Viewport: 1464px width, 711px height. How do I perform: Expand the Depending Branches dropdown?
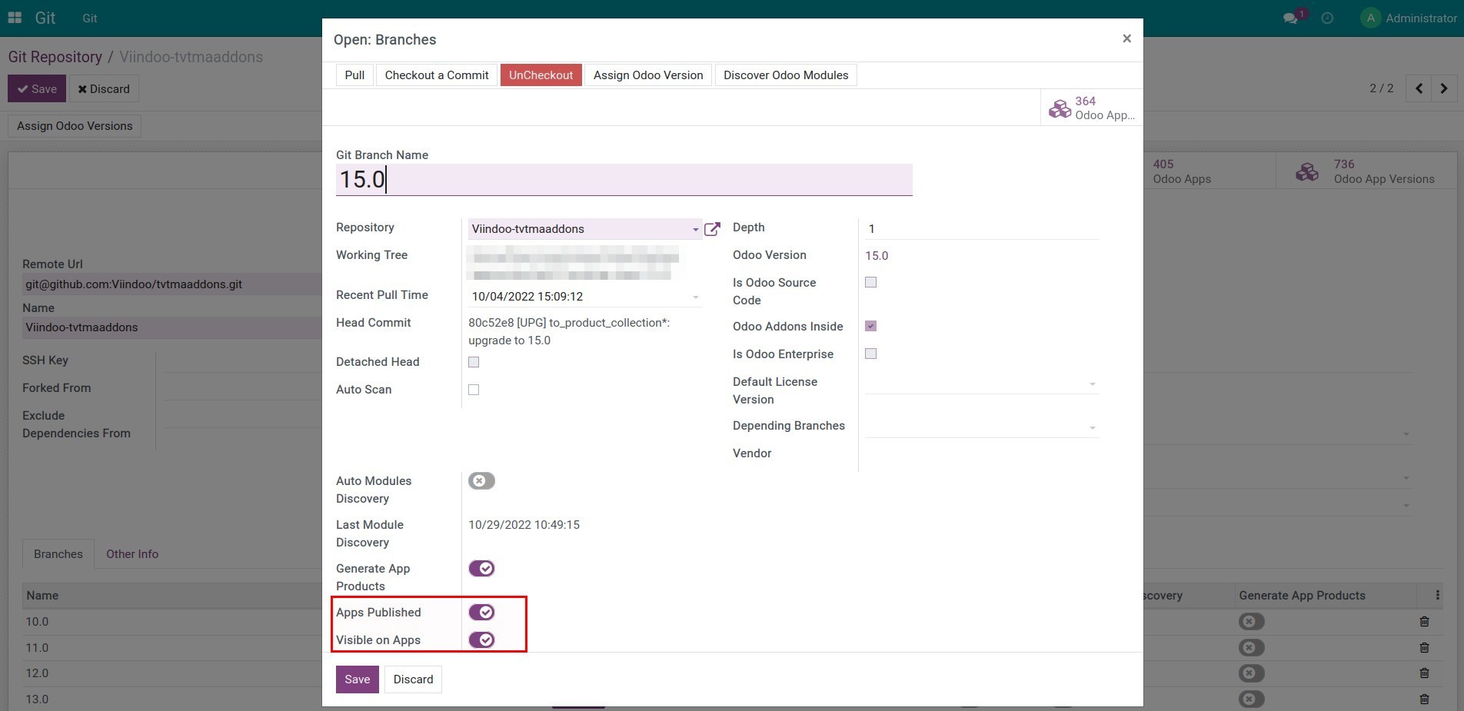(x=1092, y=427)
